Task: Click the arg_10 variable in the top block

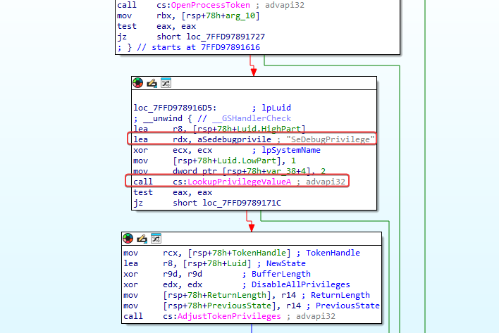Action: (240, 15)
